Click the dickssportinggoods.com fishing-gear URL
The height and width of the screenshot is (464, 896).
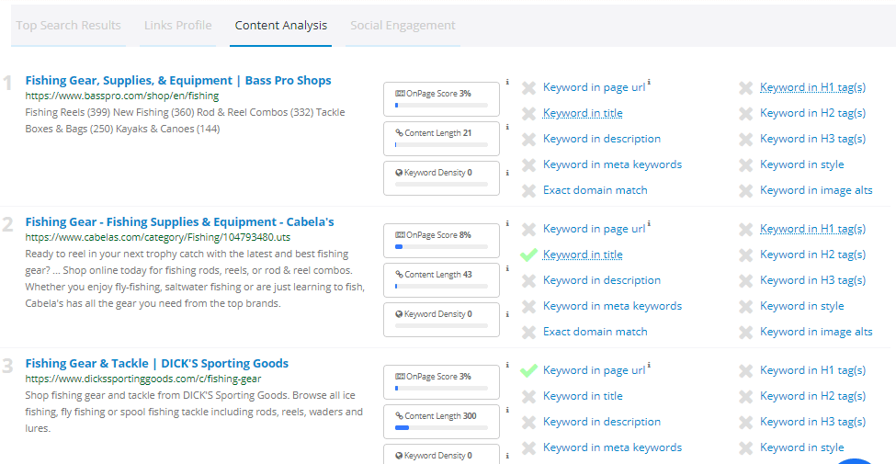142,379
